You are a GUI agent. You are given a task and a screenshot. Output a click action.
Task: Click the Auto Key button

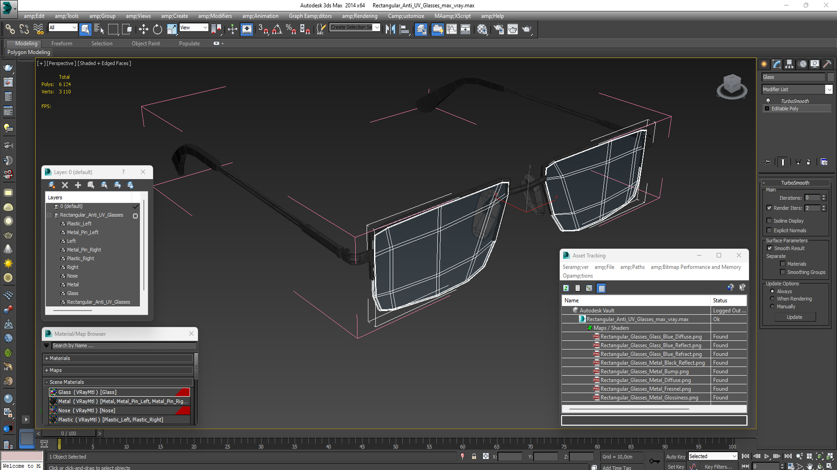click(x=675, y=457)
